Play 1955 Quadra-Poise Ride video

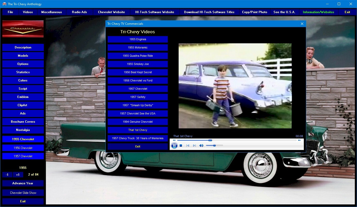(x=138, y=56)
